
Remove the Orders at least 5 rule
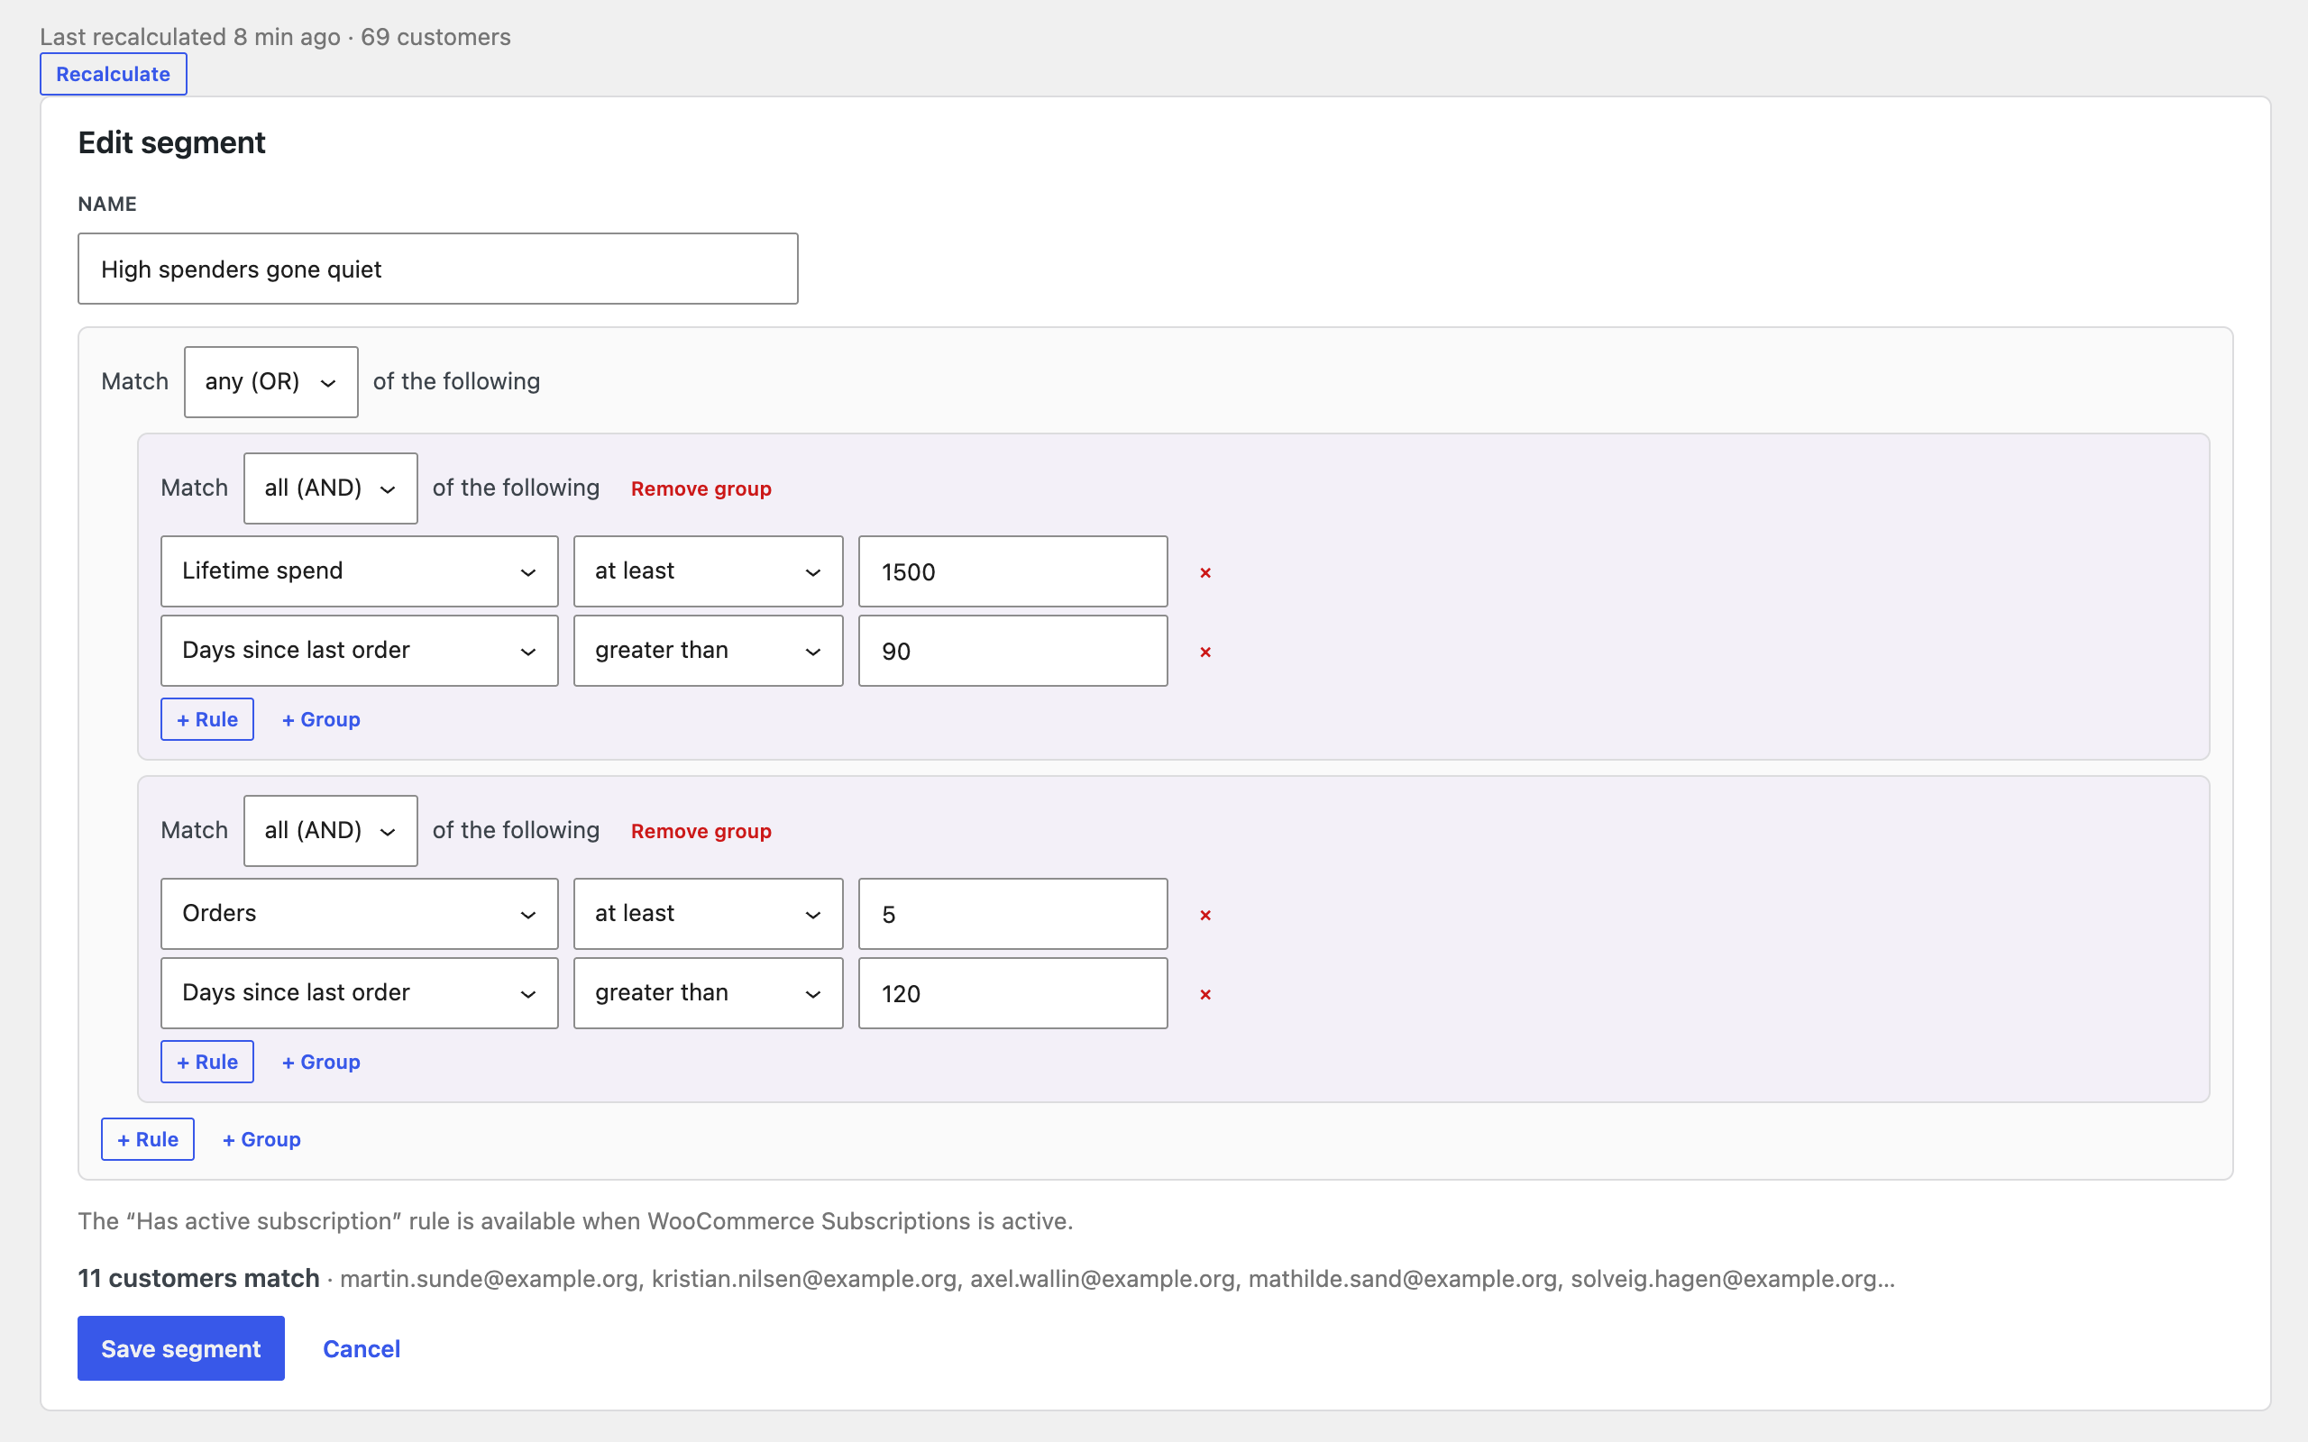pyautogui.click(x=1205, y=915)
